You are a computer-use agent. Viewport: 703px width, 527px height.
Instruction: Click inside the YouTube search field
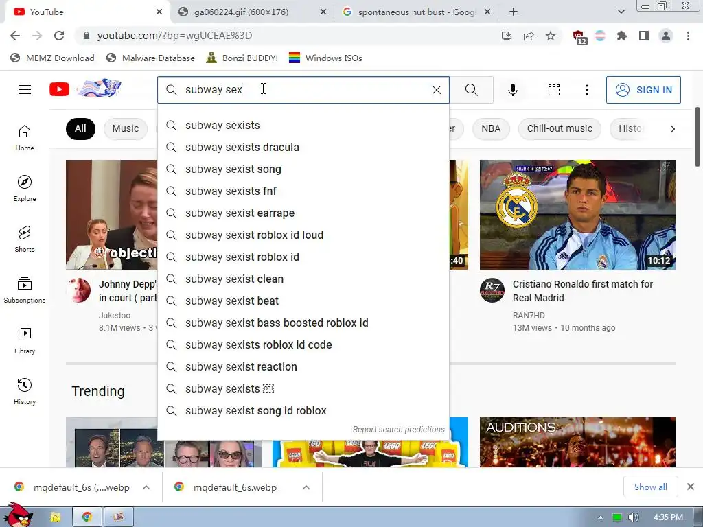point(303,90)
